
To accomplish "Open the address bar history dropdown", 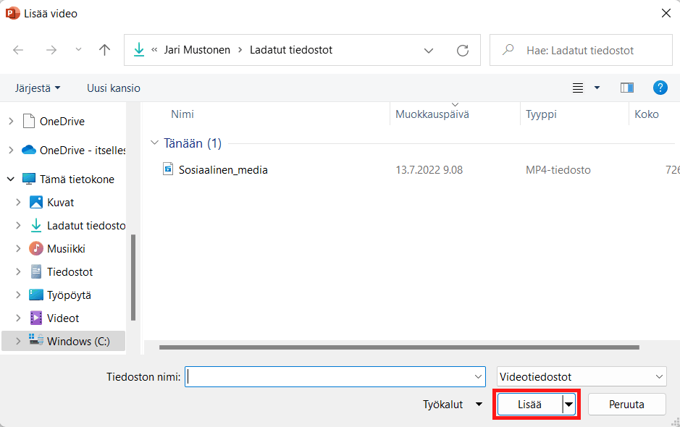I will 429,51.
